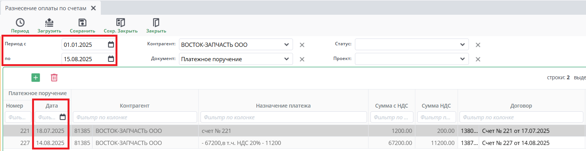Open calendar for Период с date

(x=111, y=45)
